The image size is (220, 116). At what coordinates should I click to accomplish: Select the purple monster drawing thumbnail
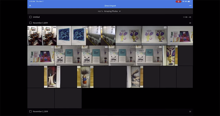(128, 36)
